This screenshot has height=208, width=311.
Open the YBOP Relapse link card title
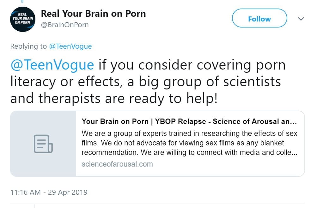(189, 122)
